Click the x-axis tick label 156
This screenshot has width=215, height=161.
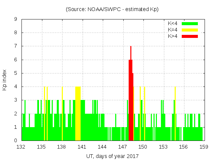pyautogui.click(x=183, y=147)
